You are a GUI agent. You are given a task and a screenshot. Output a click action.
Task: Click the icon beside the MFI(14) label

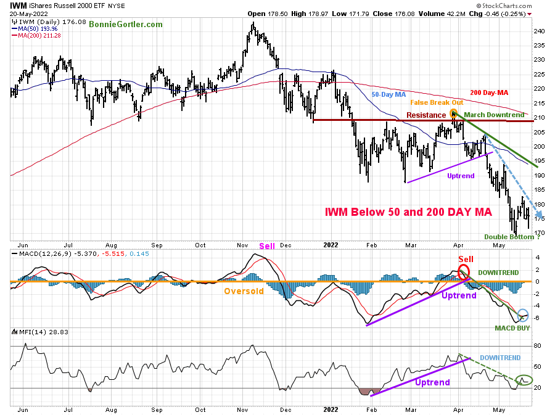pos(15,332)
